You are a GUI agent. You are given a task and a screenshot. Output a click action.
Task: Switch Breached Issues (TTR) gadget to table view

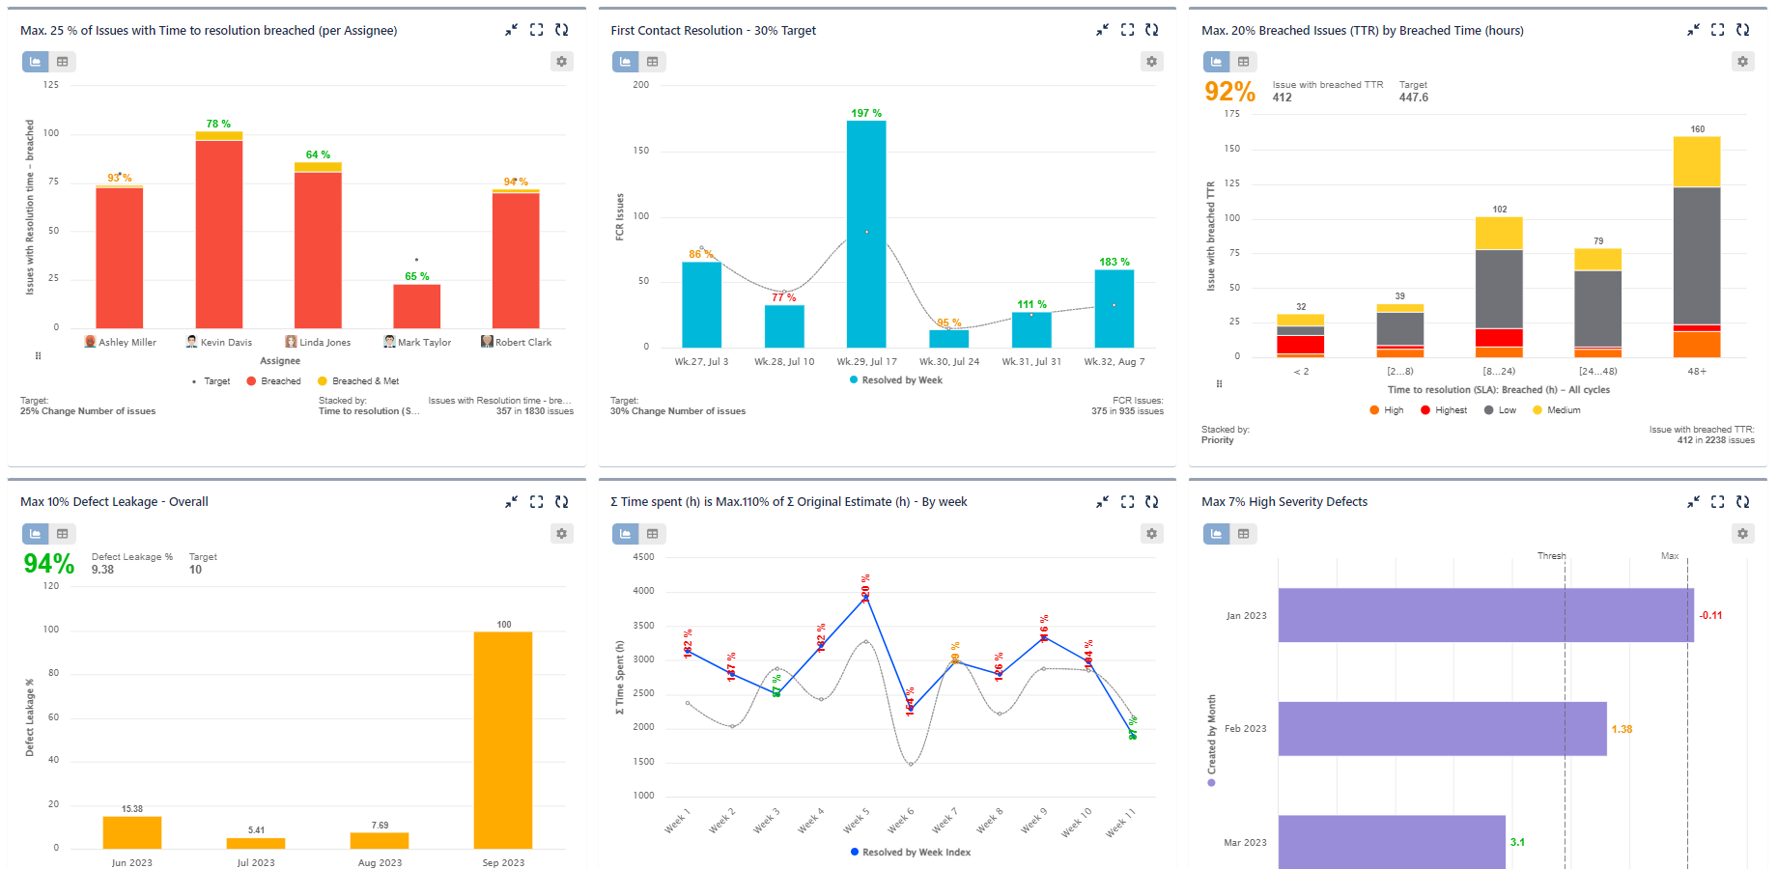pos(1244,62)
